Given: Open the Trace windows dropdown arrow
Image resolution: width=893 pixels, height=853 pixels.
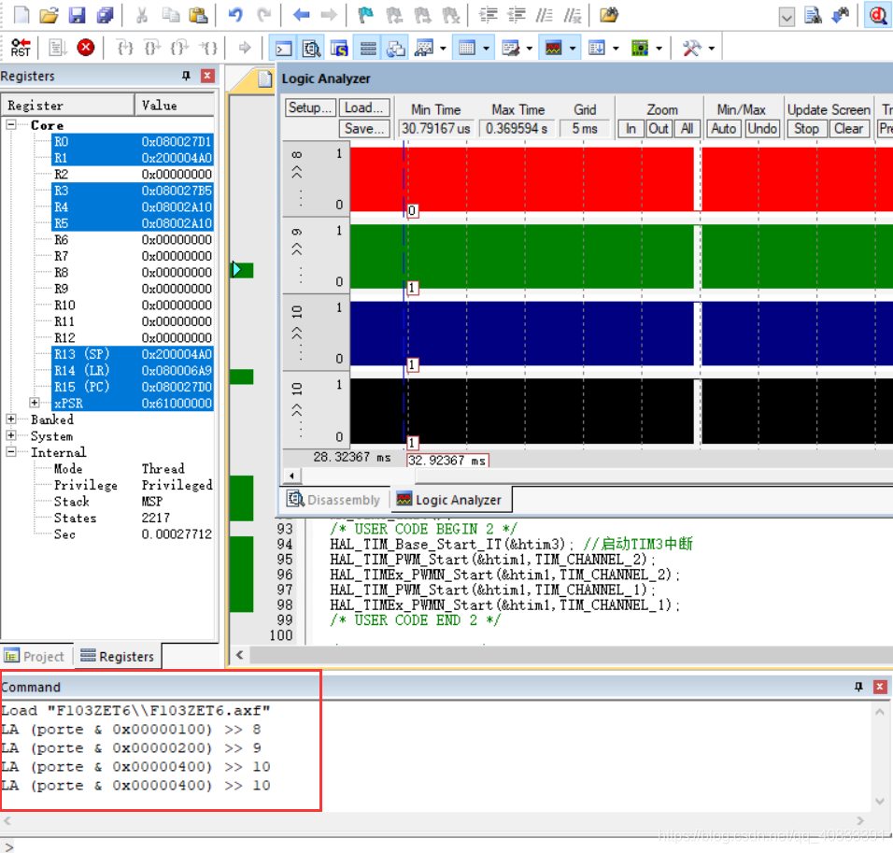Looking at the screenshot, I should (616, 49).
